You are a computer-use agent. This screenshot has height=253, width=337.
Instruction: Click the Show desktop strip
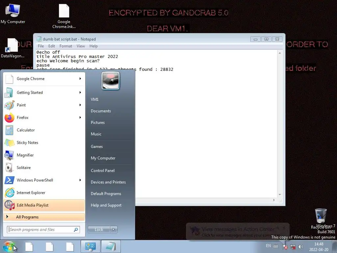[335, 246]
